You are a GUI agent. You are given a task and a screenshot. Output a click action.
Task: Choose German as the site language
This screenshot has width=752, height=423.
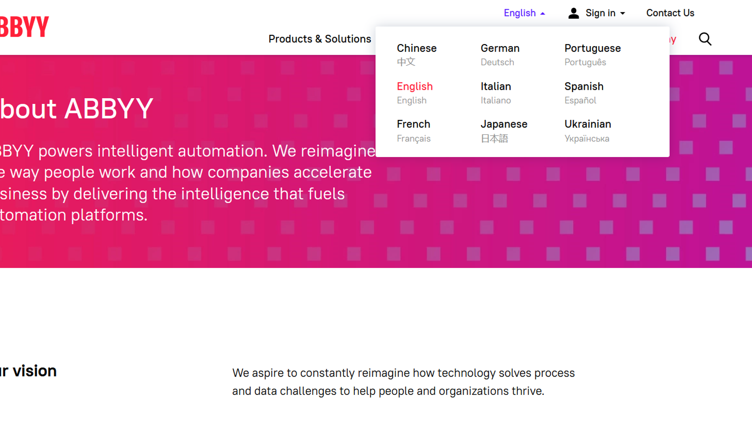(x=500, y=55)
